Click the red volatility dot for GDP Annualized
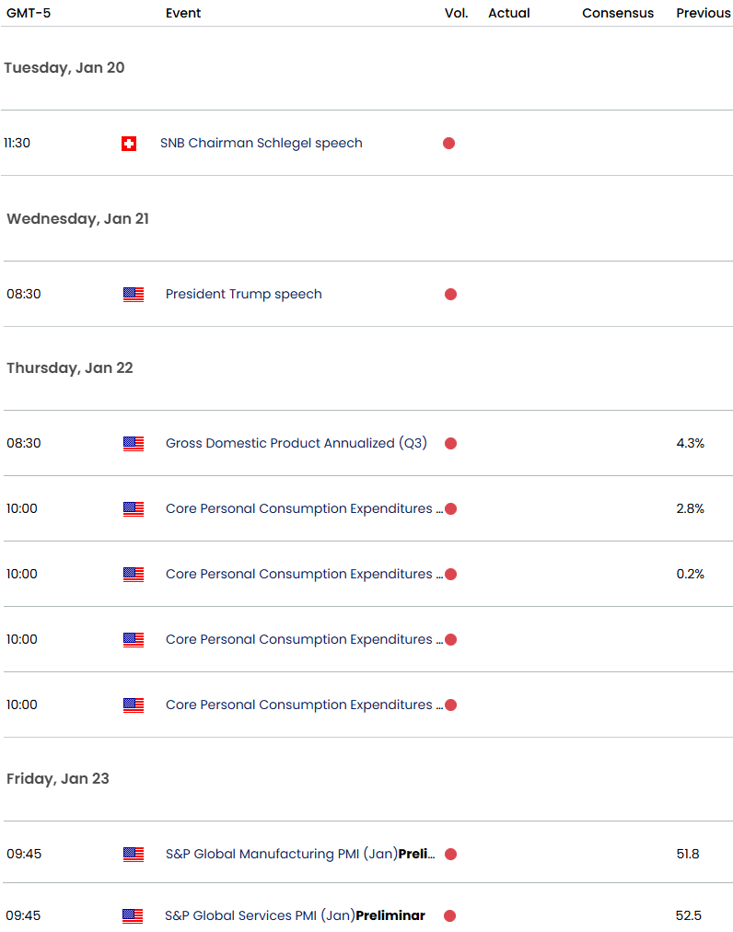 pos(450,444)
